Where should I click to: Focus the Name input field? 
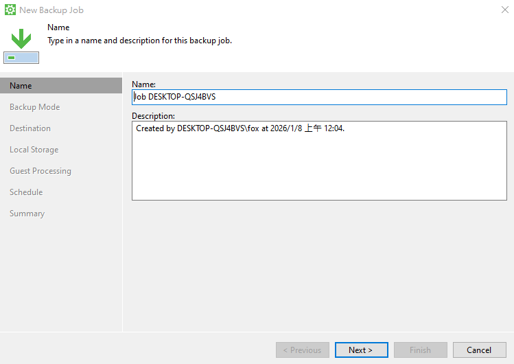(x=319, y=97)
